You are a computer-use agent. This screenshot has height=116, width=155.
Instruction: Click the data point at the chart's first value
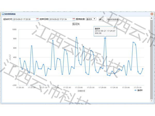point(20,59)
